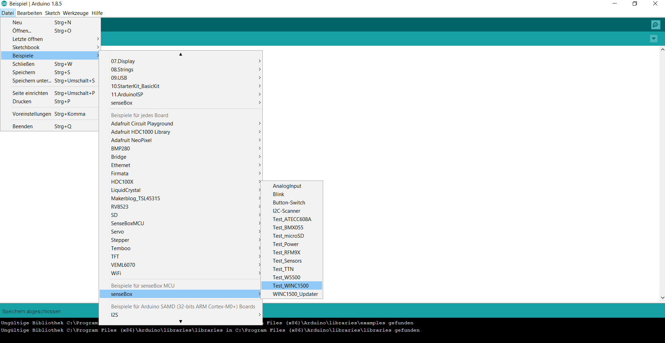
Task: Expand Adafruit HDC1000 Library examples
Action: click(x=181, y=132)
